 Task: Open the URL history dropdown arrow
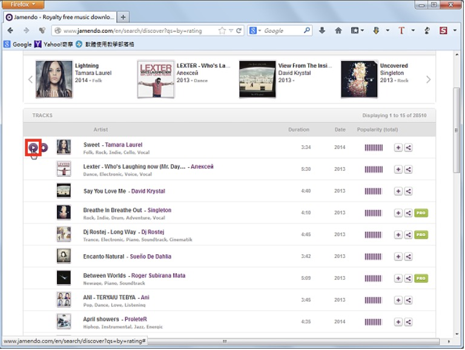click(x=231, y=30)
